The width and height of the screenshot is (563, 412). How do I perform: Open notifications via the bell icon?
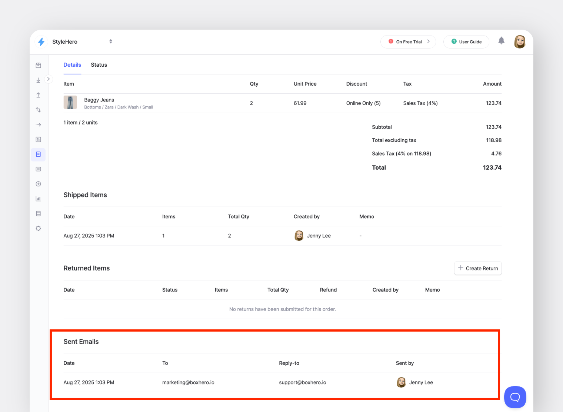pyautogui.click(x=501, y=41)
